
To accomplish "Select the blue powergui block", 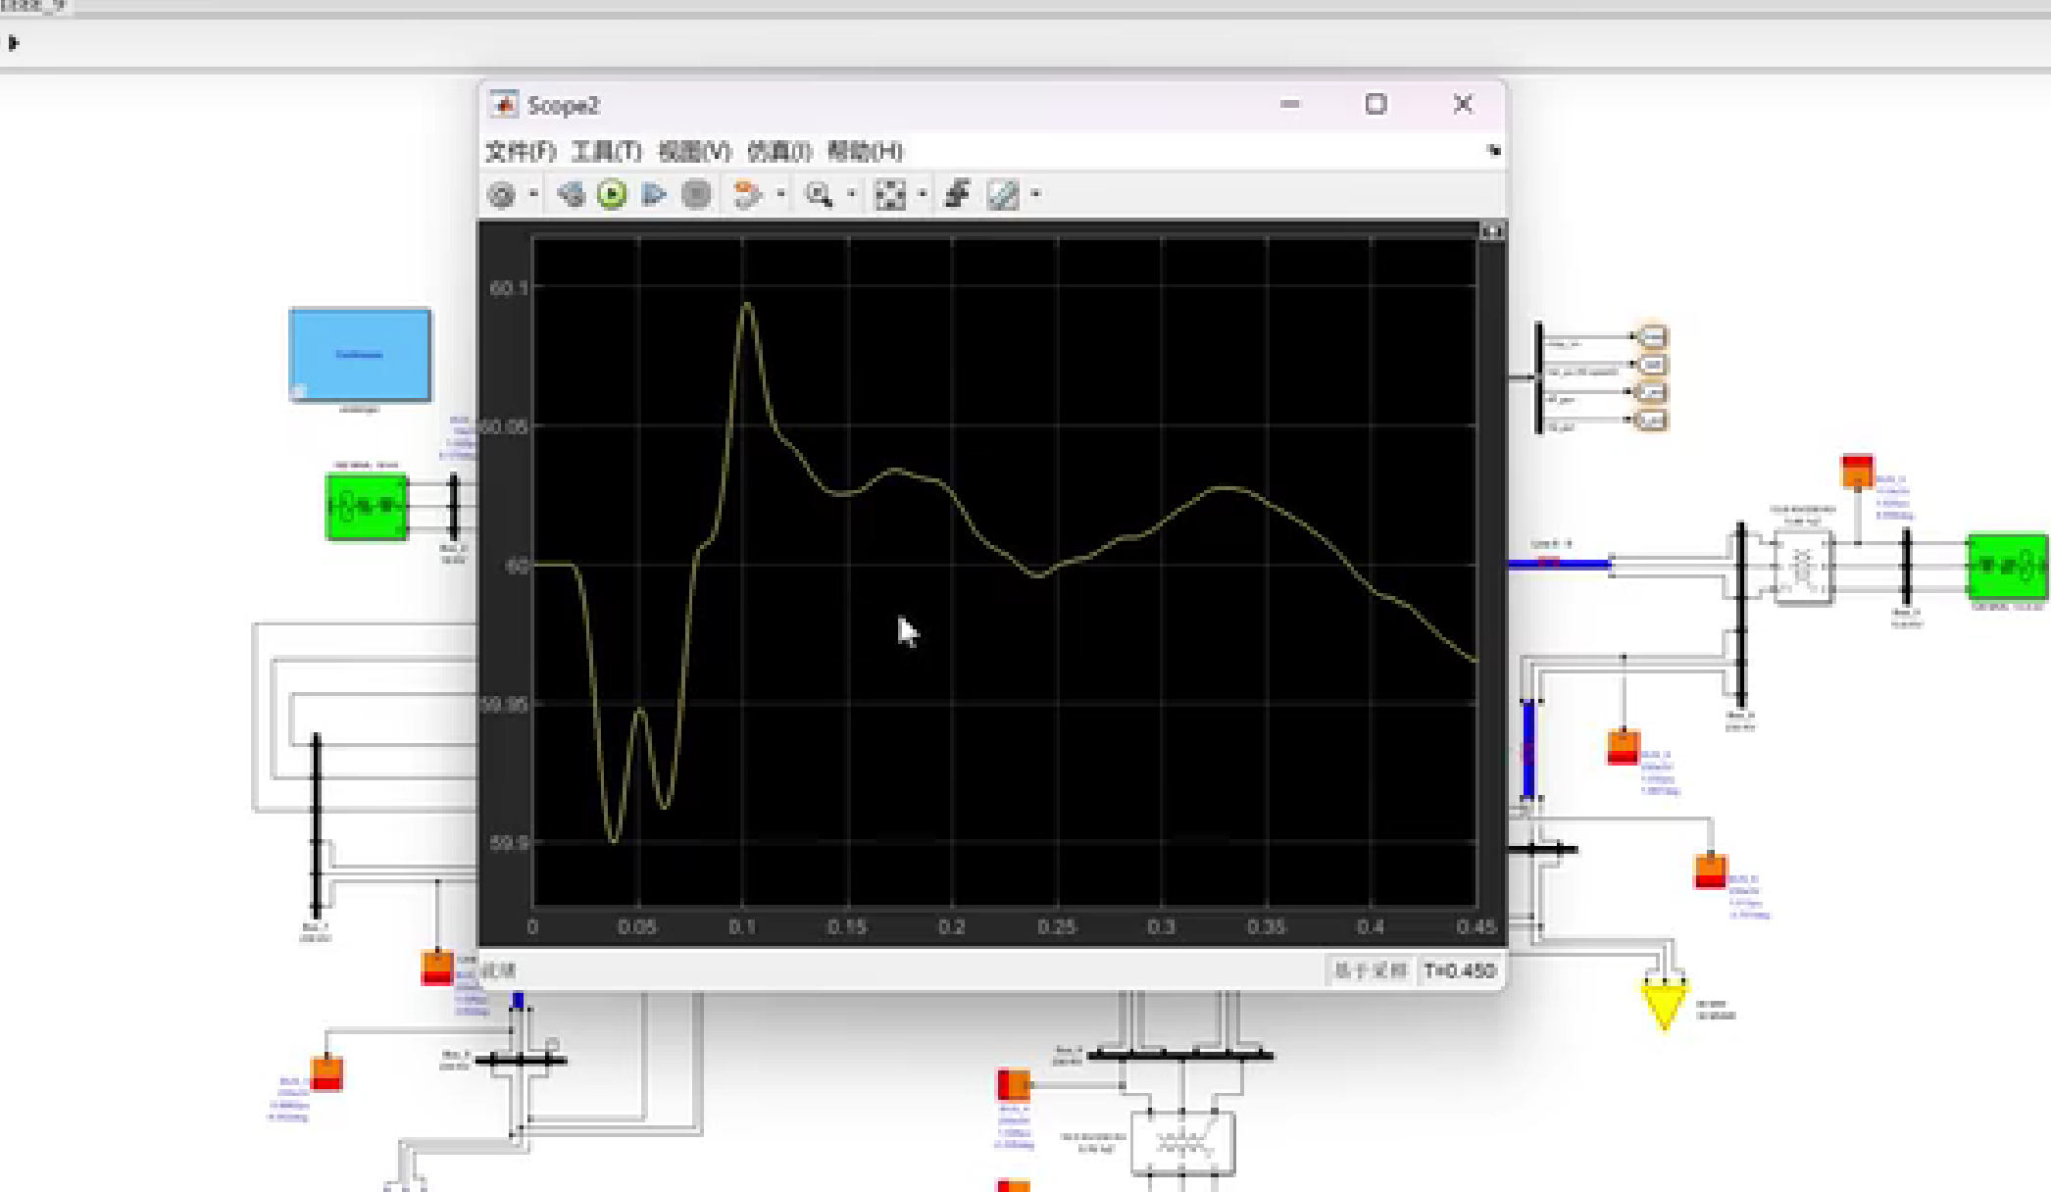I will tap(360, 355).
